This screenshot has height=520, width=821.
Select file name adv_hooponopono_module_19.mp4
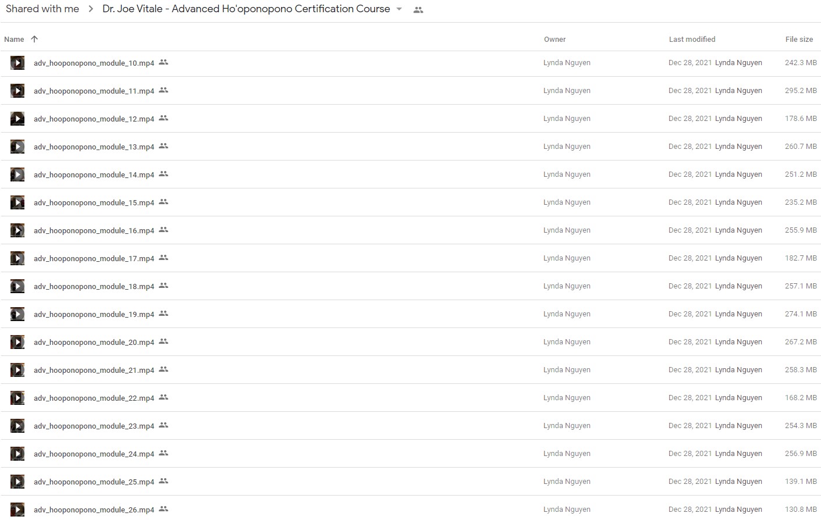pos(94,314)
